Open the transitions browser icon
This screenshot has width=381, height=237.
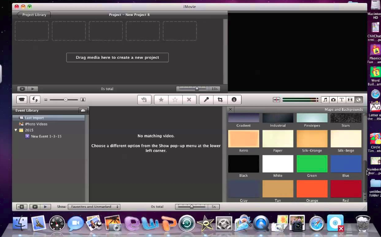[x=350, y=100]
